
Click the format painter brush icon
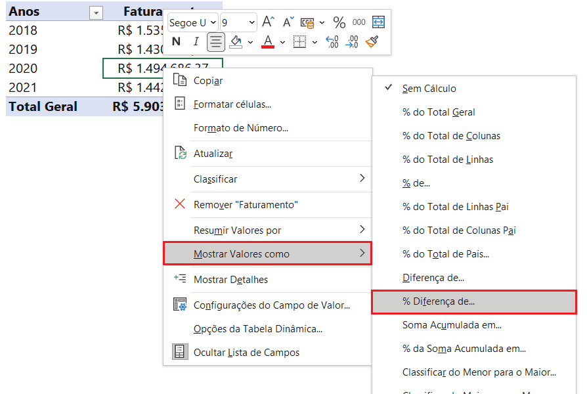click(372, 42)
